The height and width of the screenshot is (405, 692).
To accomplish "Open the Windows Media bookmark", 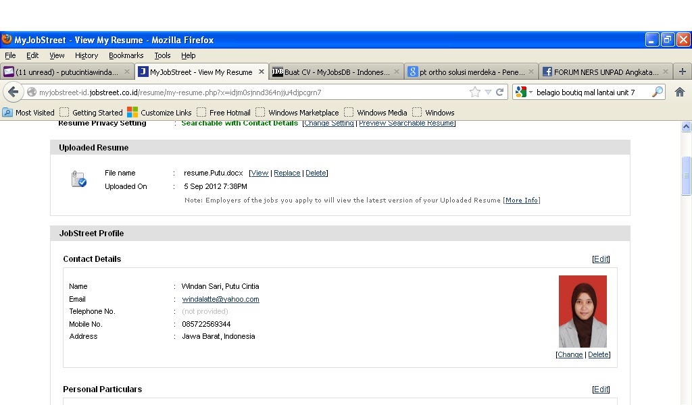I will (376, 112).
